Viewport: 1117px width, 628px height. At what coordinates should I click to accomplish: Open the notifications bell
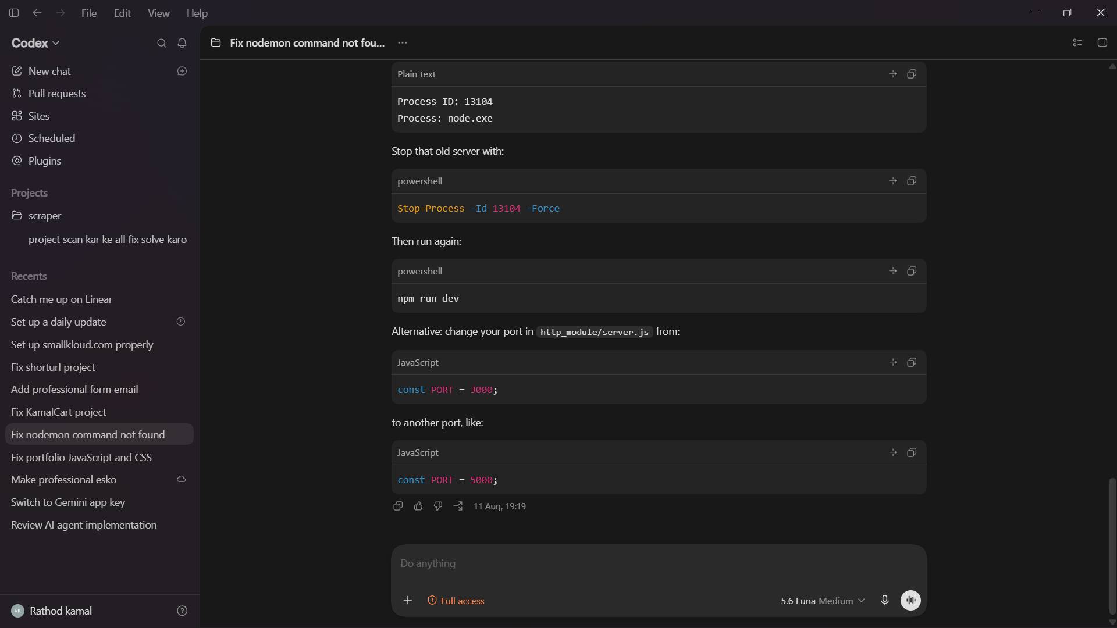(x=182, y=43)
